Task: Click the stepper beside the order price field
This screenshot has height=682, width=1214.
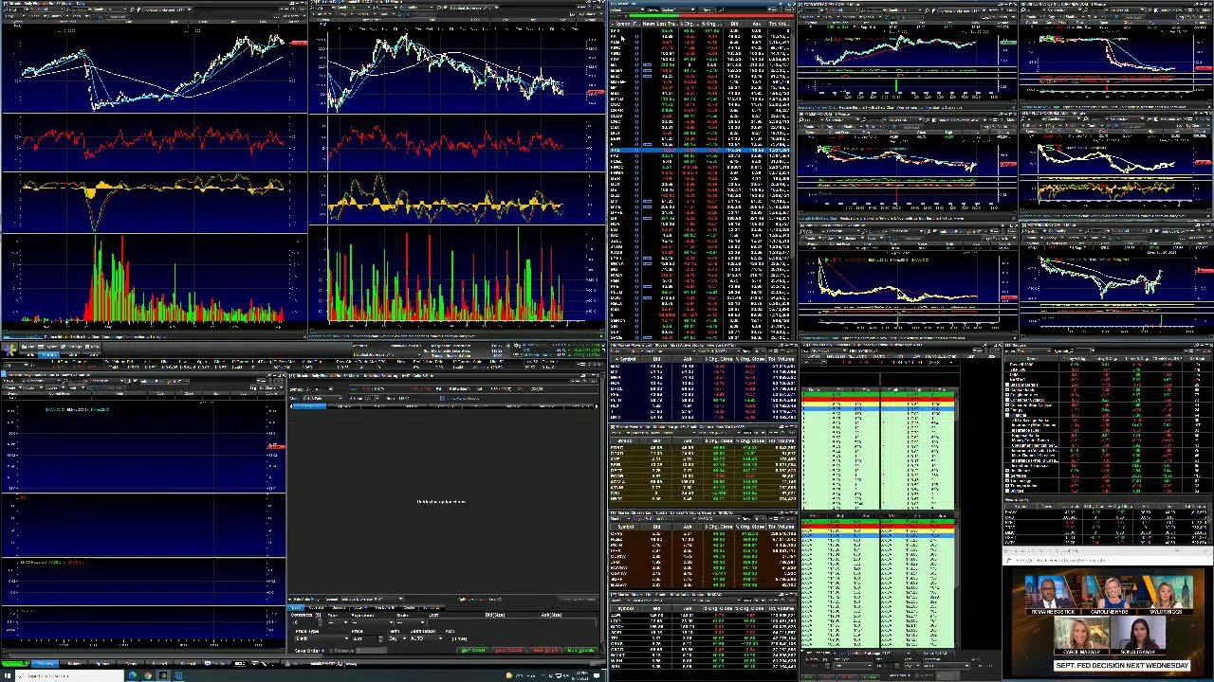Action: (x=381, y=638)
